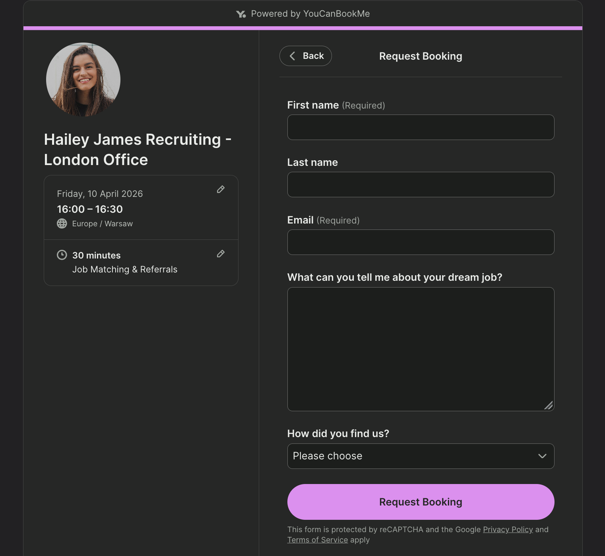Screen dimensions: 605x556
Task: Click the purple accent bar at the top
Action: pos(302,28)
